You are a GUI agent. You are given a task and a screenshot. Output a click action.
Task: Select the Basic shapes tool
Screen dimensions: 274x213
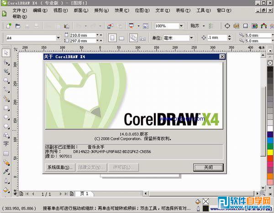(x=6, y=135)
